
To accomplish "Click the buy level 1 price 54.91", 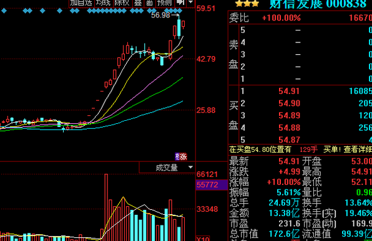I will (x=289, y=91).
